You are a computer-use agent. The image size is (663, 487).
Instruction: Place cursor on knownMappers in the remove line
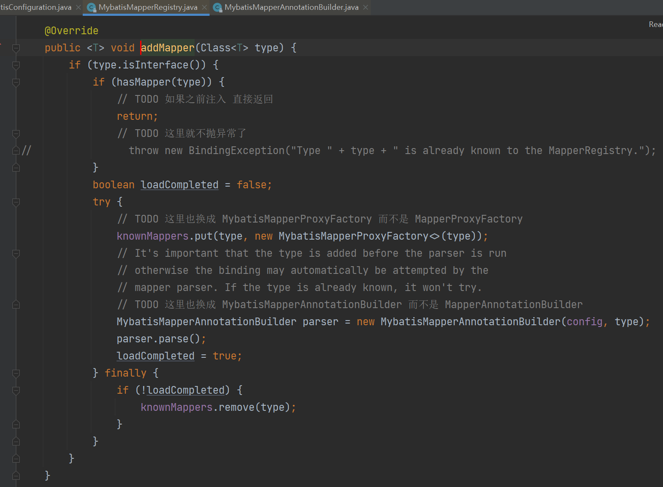pyautogui.click(x=177, y=407)
